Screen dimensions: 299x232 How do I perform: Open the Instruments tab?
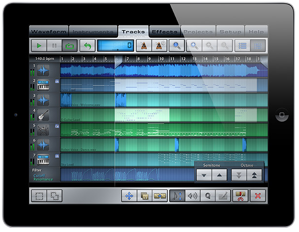[93, 31]
